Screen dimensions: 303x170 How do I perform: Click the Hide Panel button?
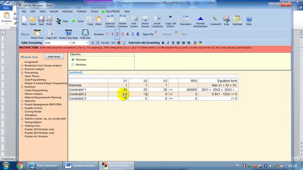click(54, 57)
